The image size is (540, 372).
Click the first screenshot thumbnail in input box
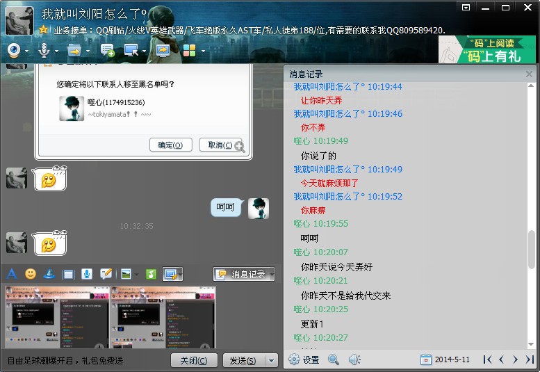tap(57, 316)
